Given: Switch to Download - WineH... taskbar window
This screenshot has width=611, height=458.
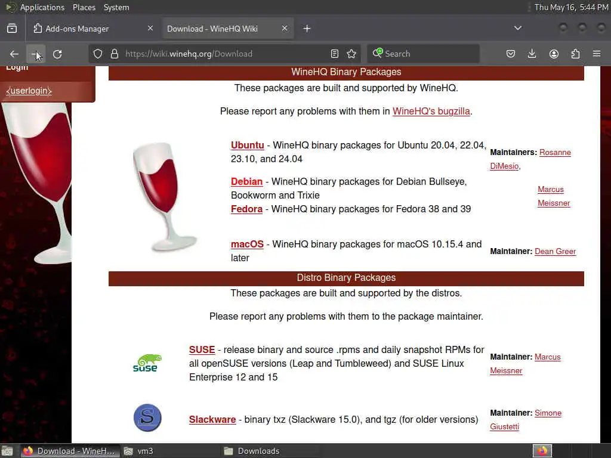Looking at the screenshot, I should [69, 451].
